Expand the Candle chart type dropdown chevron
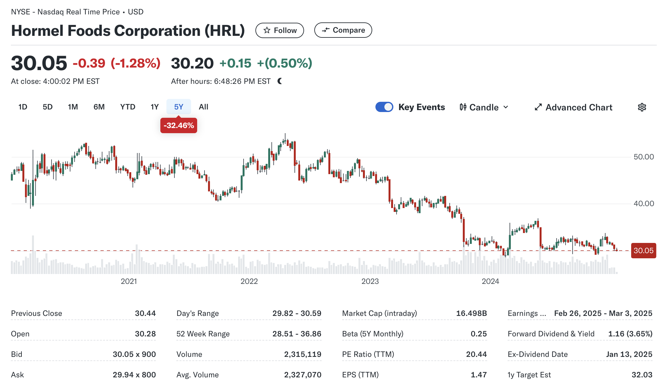The height and width of the screenshot is (386, 667). tap(506, 107)
